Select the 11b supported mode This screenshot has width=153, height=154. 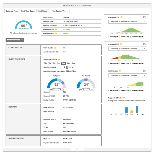pyautogui.click(x=46, y=63)
